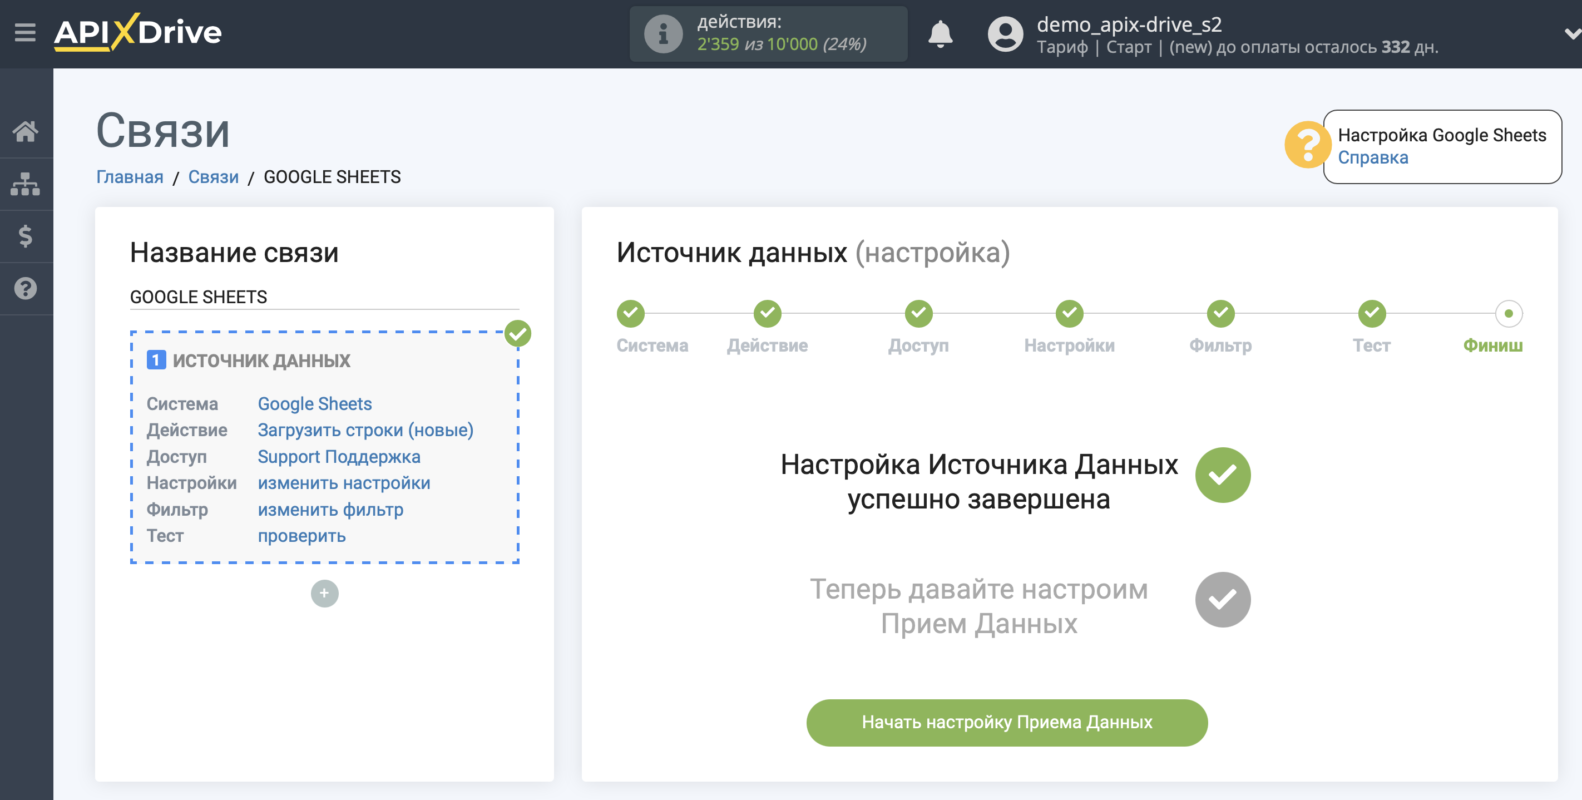Open the Справка link
The width and height of the screenshot is (1582, 800).
1373,158
